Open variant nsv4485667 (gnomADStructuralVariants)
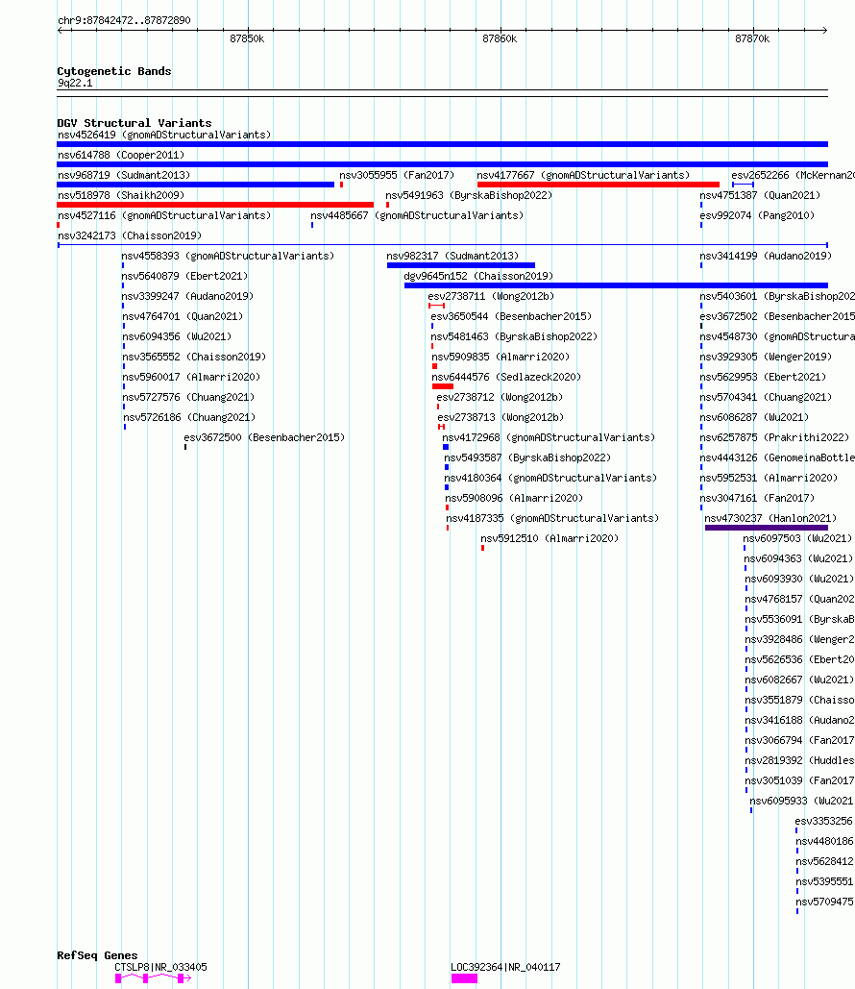This screenshot has width=855, height=989. click(417, 215)
